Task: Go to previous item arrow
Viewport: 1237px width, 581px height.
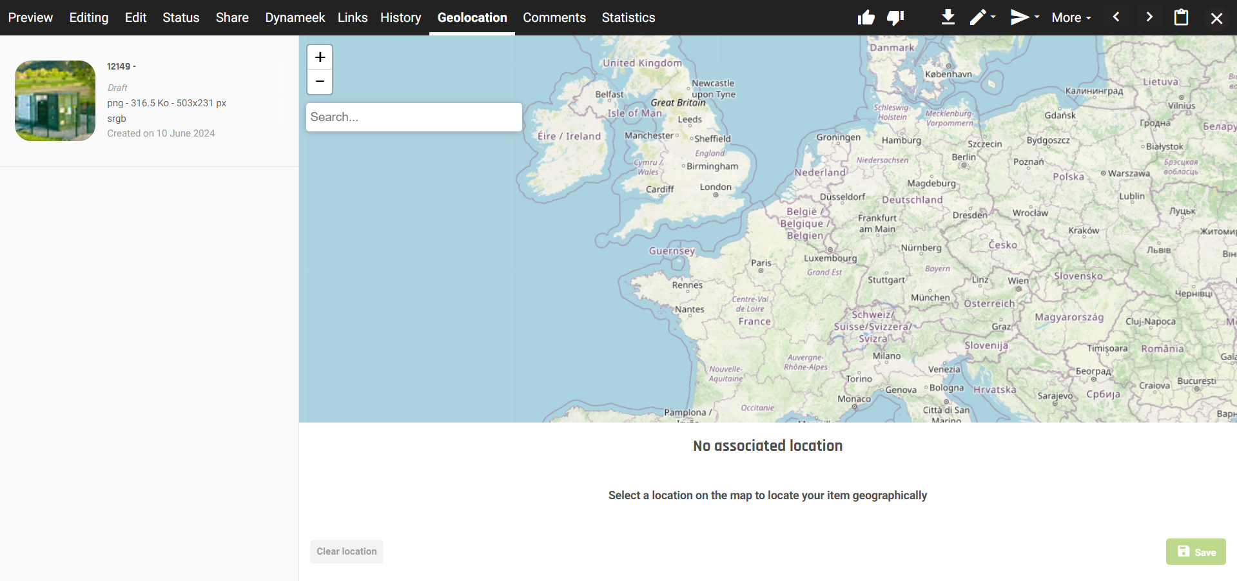Action: [1116, 17]
